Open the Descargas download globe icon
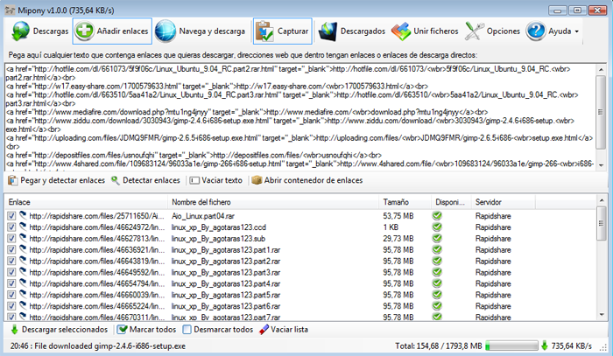Image resolution: width=613 pixels, height=356 pixels. point(20,31)
